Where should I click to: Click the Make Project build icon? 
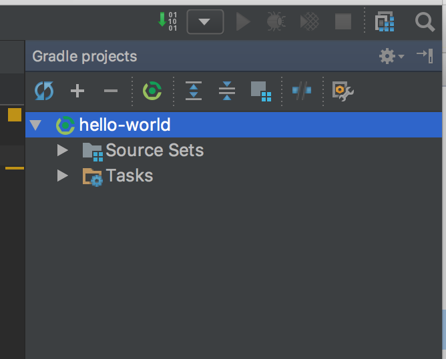(x=168, y=21)
